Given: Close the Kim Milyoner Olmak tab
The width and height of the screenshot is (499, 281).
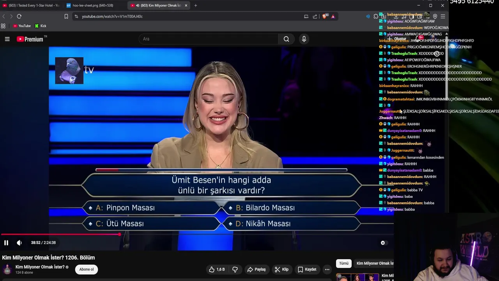Looking at the screenshot, I should (x=186, y=5).
